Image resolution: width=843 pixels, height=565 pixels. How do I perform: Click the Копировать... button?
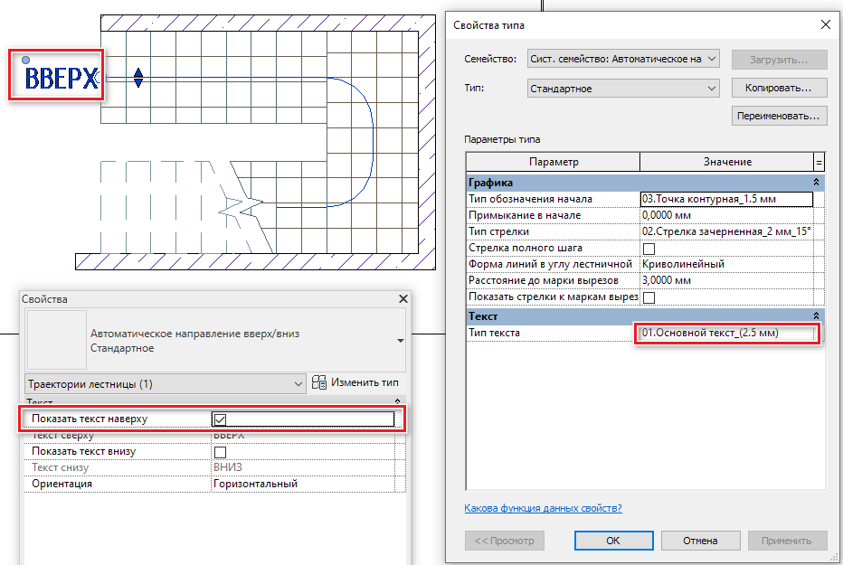(x=779, y=88)
